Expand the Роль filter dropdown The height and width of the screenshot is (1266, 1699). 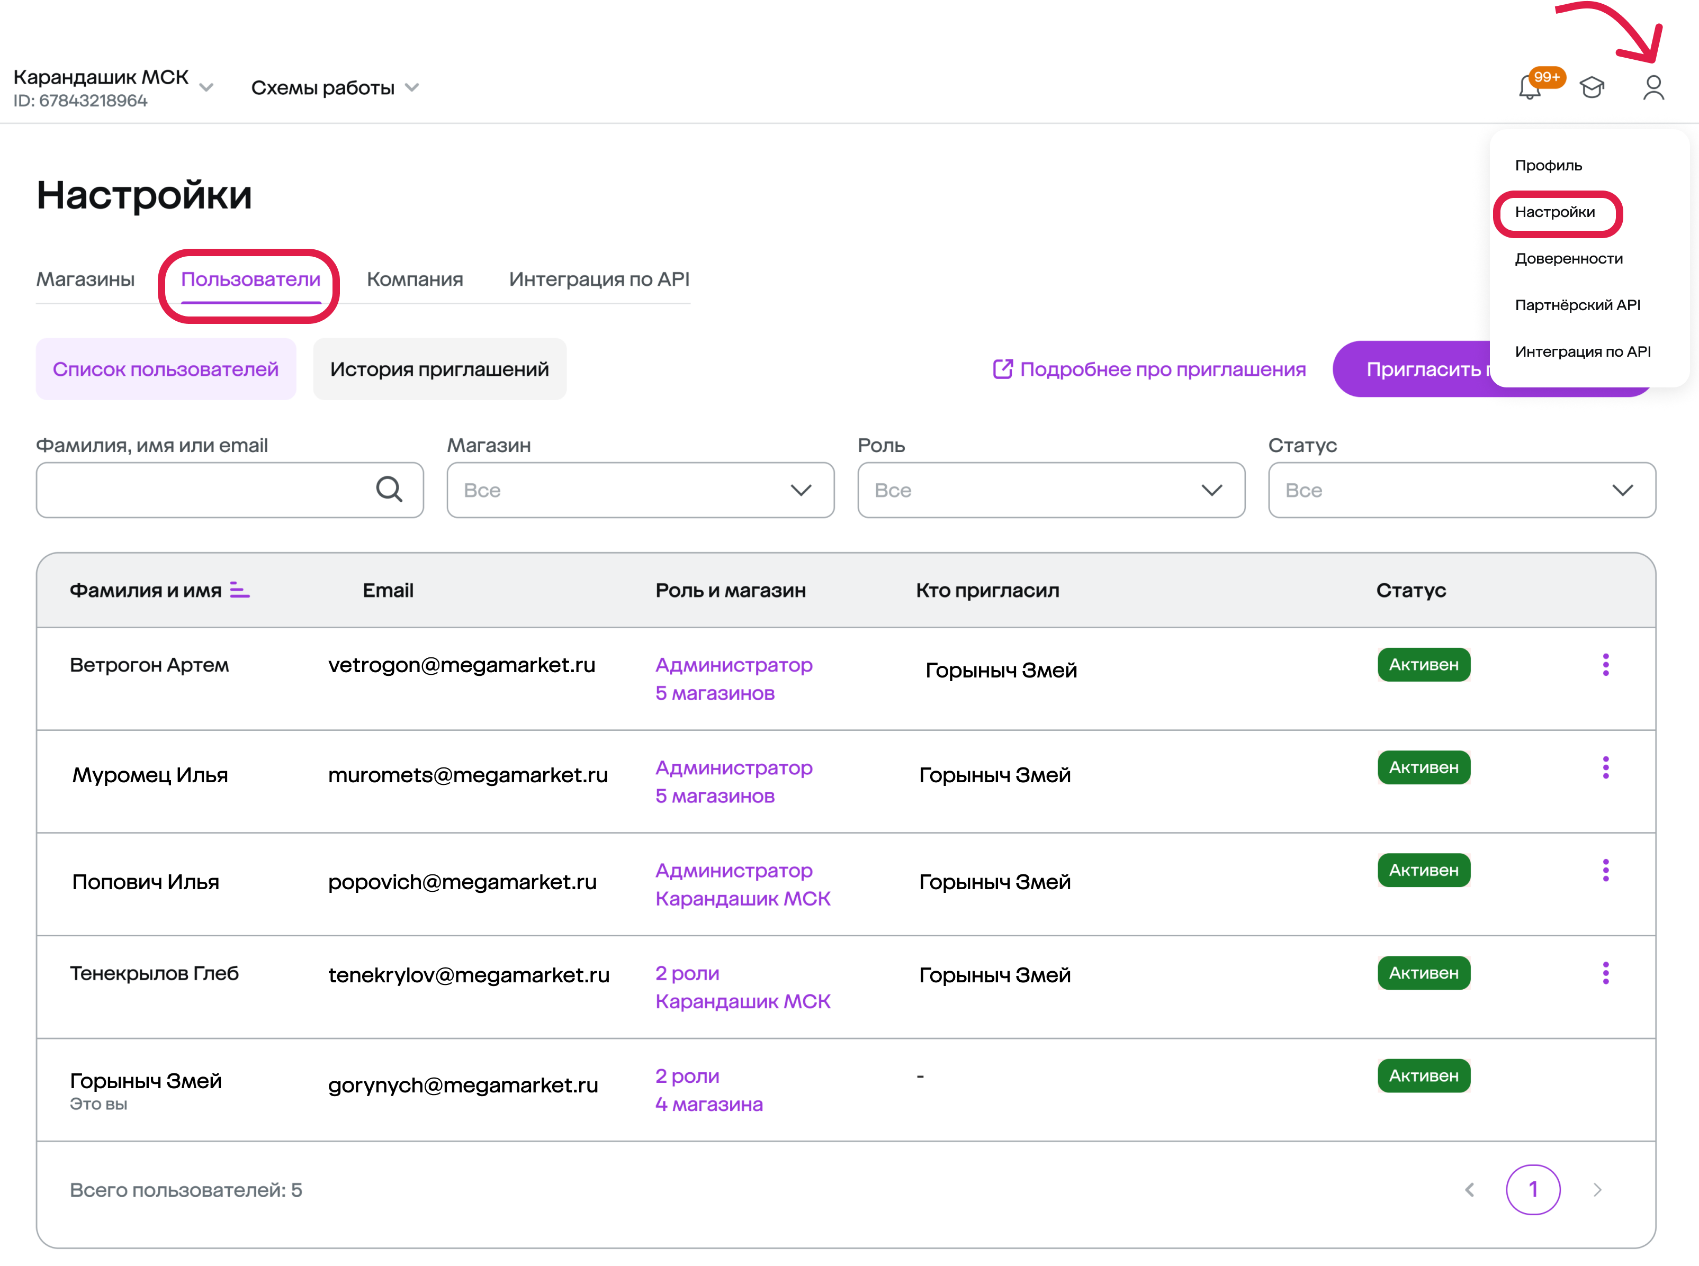(1050, 490)
